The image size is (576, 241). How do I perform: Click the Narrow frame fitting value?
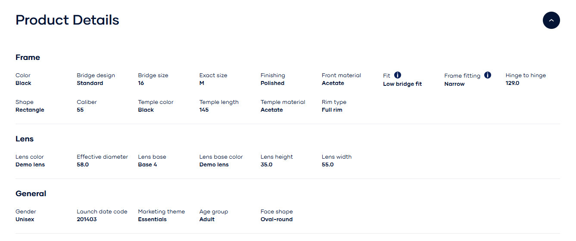455,84
